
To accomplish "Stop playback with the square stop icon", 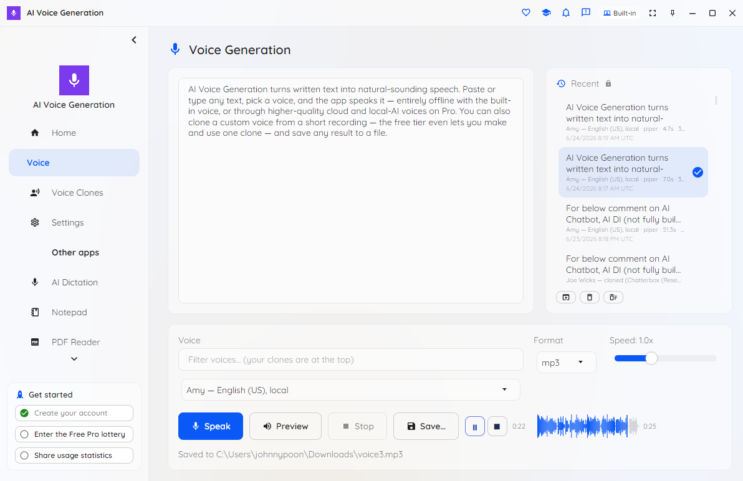I will point(497,427).
